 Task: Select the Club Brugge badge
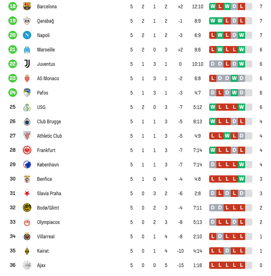[27, 121]
